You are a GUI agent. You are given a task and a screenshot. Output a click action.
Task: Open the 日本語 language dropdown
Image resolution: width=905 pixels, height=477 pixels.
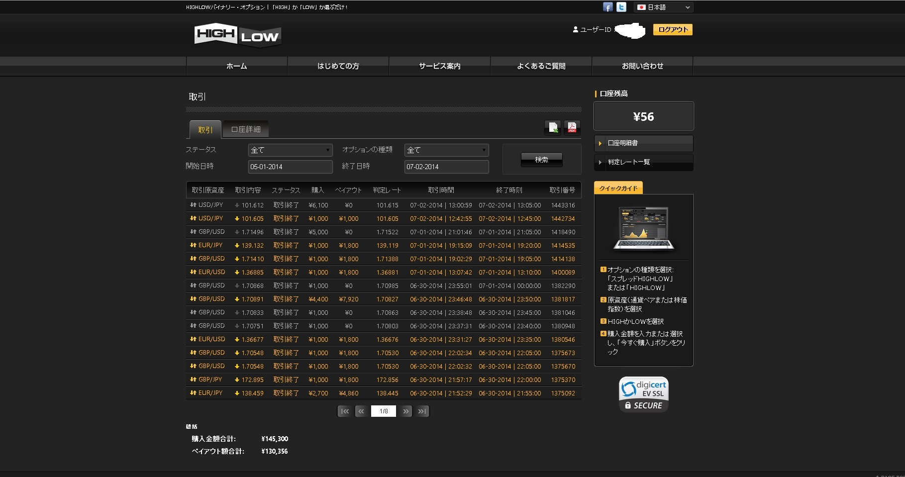click(663, 7)
